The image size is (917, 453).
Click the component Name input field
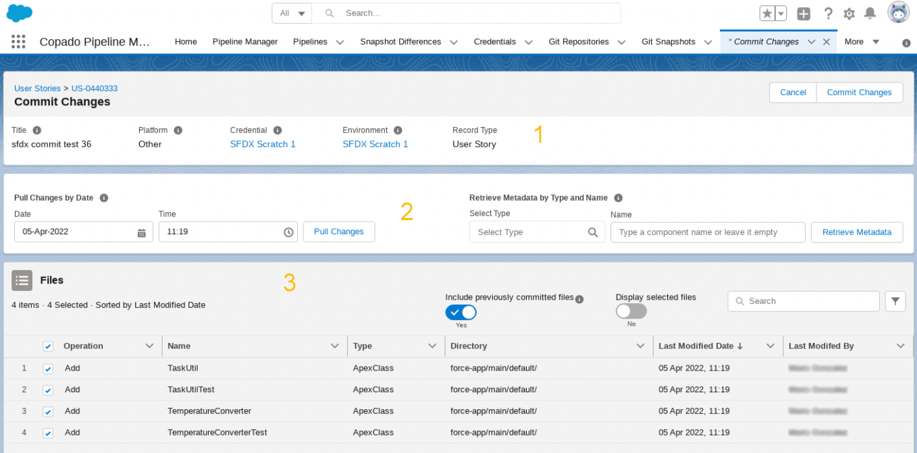tap(707, 232)
